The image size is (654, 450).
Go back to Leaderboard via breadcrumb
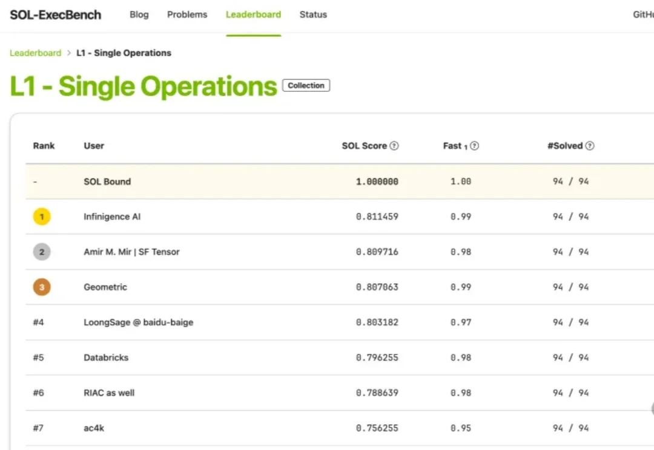click(36, 53)
